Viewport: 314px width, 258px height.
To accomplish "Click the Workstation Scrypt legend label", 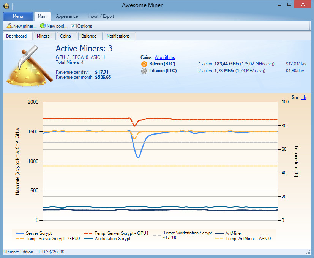I will pyautogui.click(x=112, y=239).
